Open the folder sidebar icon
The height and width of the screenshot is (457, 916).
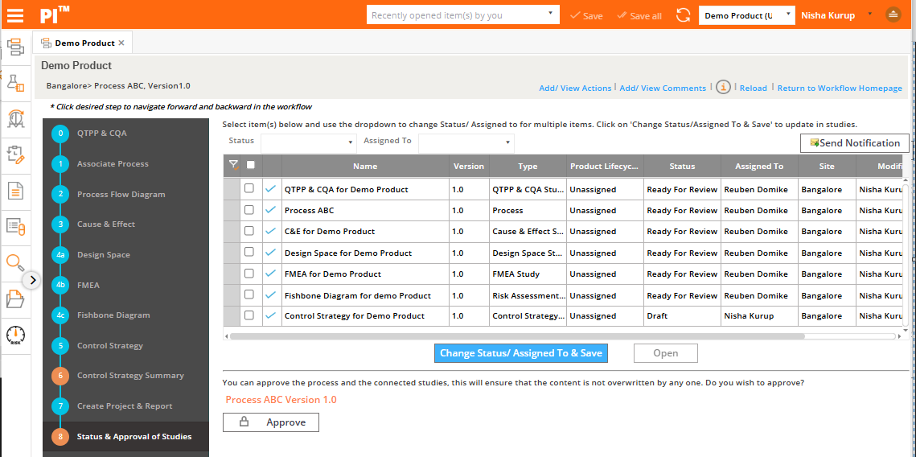(15, 298)
